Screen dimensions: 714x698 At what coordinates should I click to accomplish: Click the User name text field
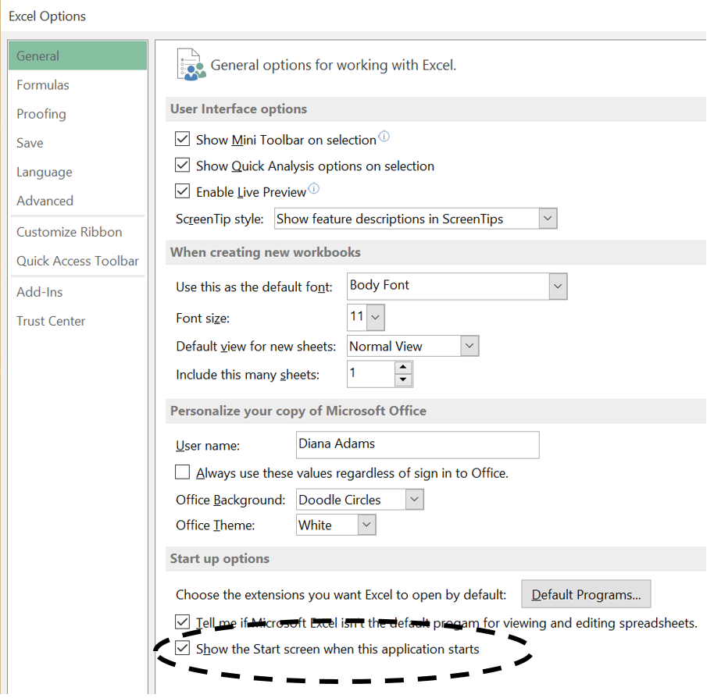click(x=418, y=445)
